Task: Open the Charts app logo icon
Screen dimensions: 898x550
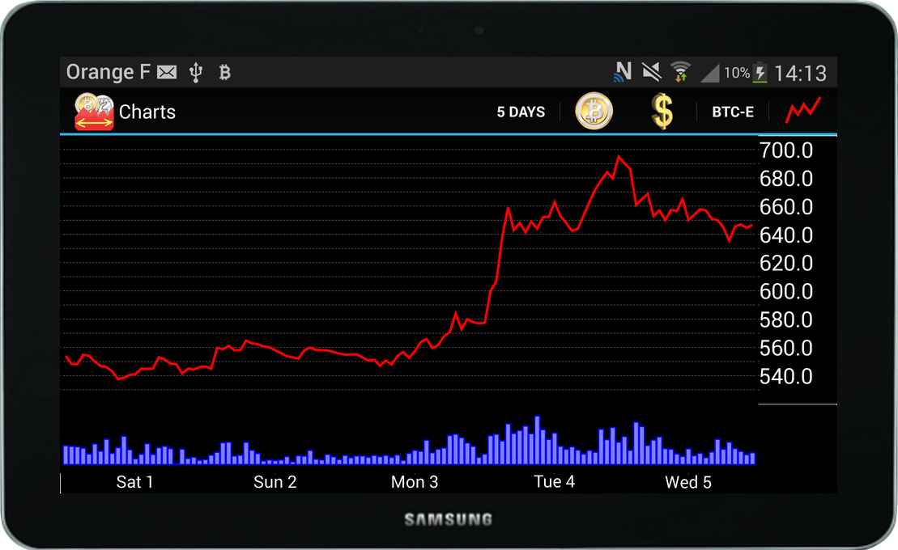Action: [x=94, y=112]
